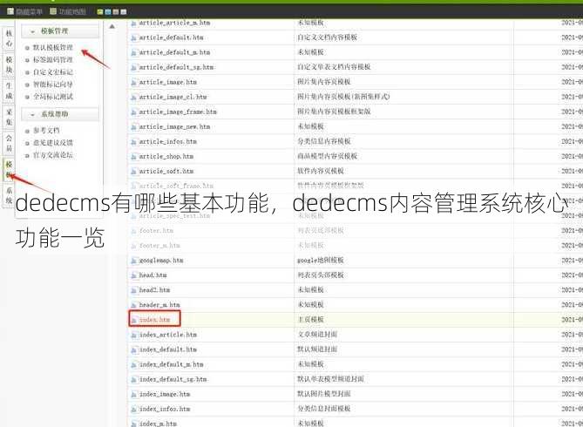Open the index.htm template file
Image resolution: width=583 pixels, height=427 pixels.
click(154, 320)
